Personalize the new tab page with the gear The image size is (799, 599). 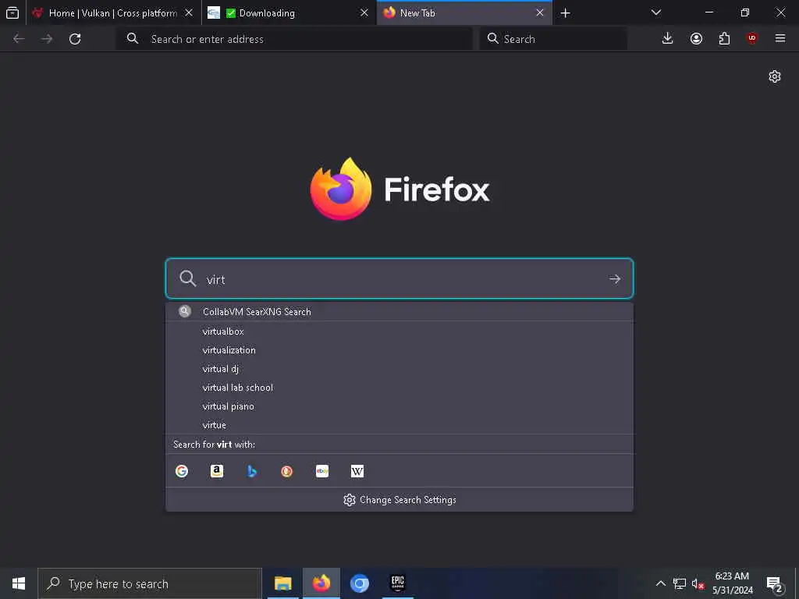(775, 76)
